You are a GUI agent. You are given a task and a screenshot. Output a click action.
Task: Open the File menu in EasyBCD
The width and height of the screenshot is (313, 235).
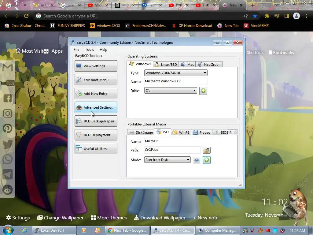(76, 50)
